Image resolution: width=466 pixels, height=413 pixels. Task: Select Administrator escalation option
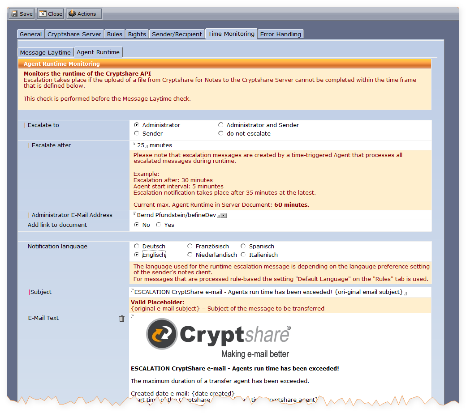136,125
